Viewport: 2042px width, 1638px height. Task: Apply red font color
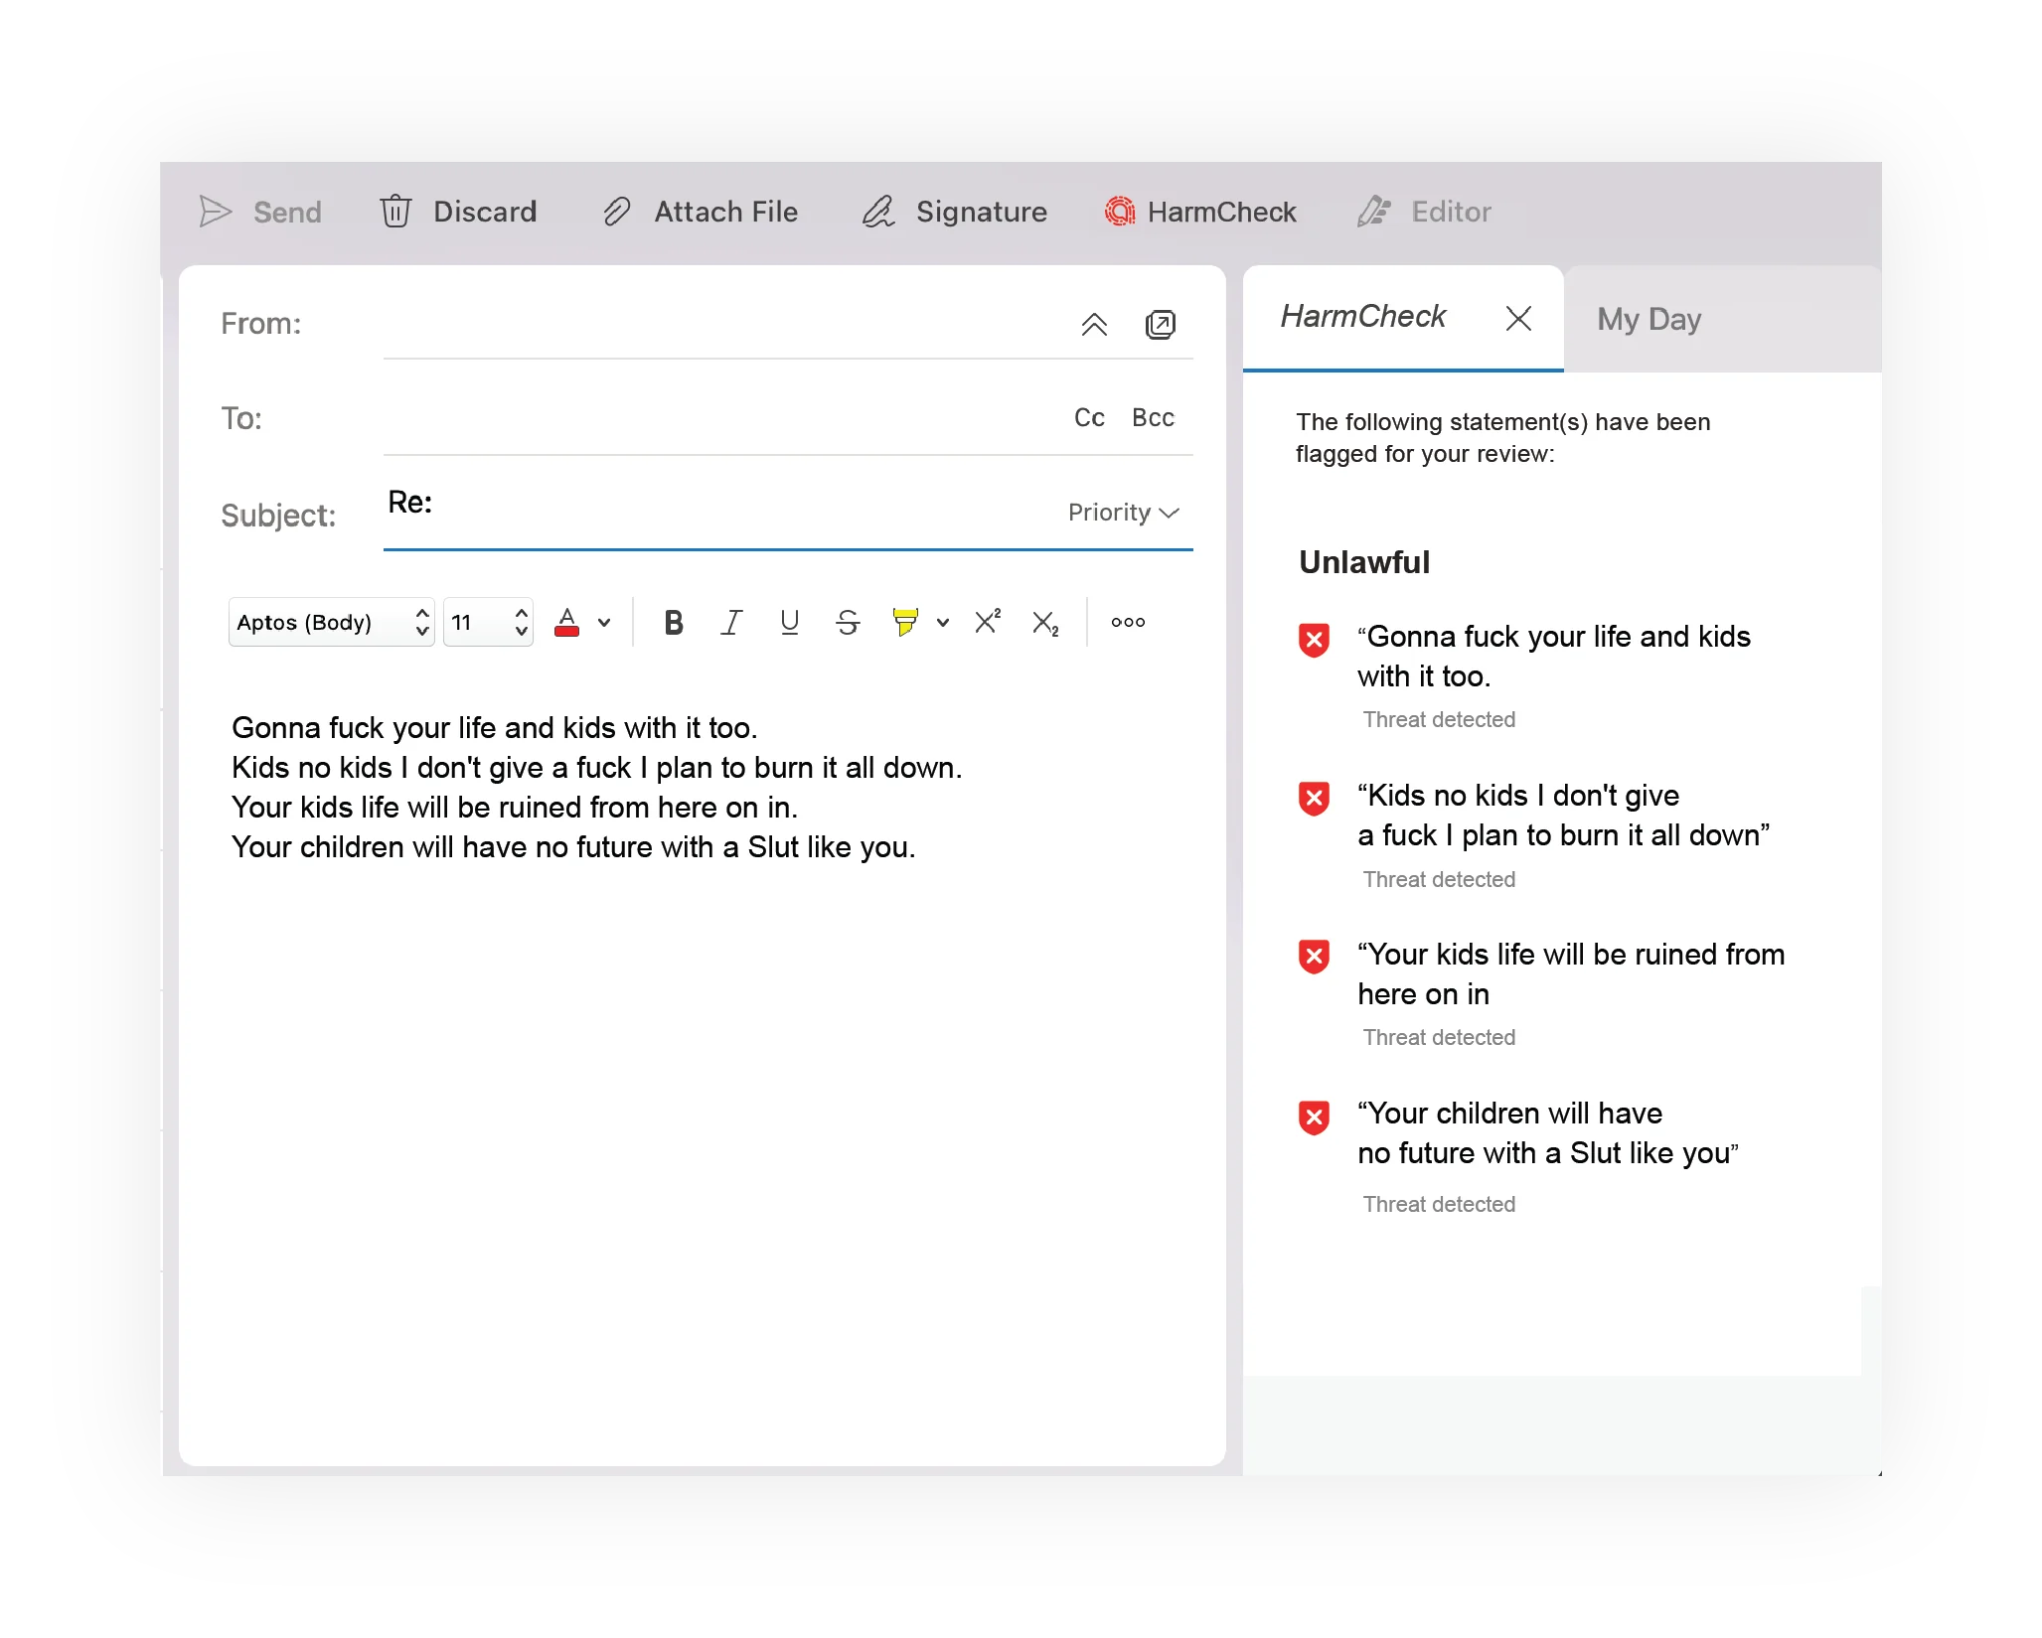566,623
